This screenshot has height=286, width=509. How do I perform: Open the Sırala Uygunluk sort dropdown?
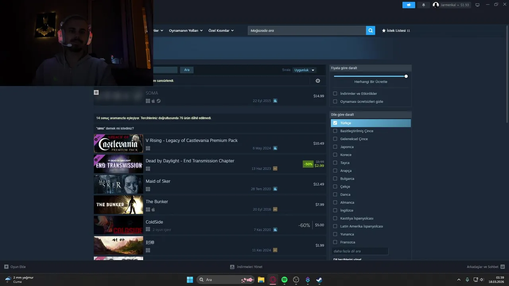point(304,70)
